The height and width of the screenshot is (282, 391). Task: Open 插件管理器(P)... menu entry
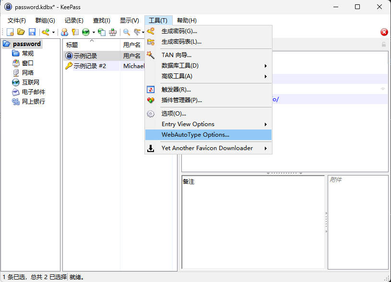208,100
